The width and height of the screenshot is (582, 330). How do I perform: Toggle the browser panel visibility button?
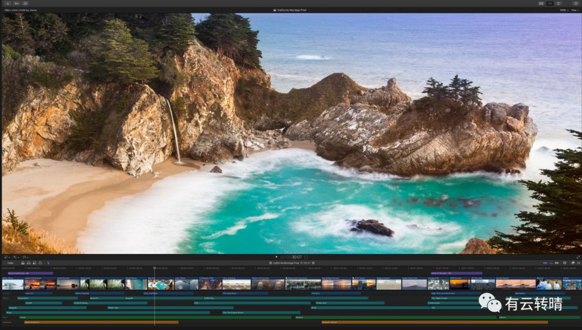541,3
